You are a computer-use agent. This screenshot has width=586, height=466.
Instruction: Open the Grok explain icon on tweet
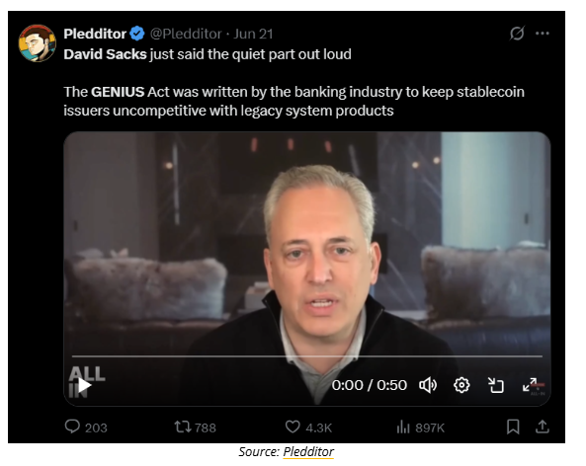click(517, 34)
